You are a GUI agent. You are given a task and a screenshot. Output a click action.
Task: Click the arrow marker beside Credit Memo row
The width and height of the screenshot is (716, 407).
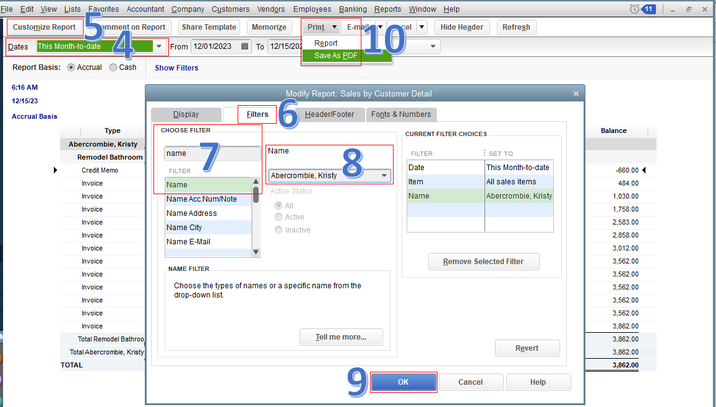pos(55,170)
